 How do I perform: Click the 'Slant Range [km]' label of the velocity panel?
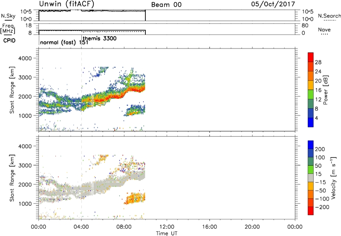(12, 178)
